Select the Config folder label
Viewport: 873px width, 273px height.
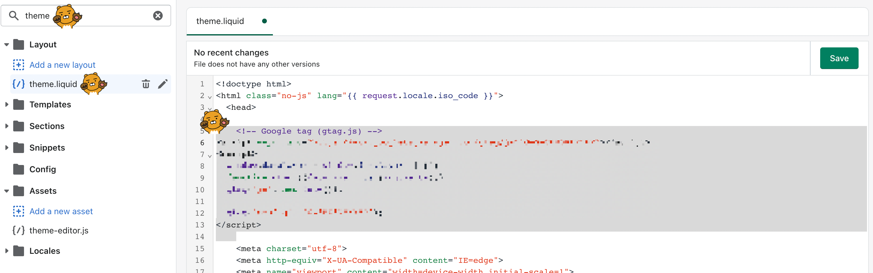point(43,169)
